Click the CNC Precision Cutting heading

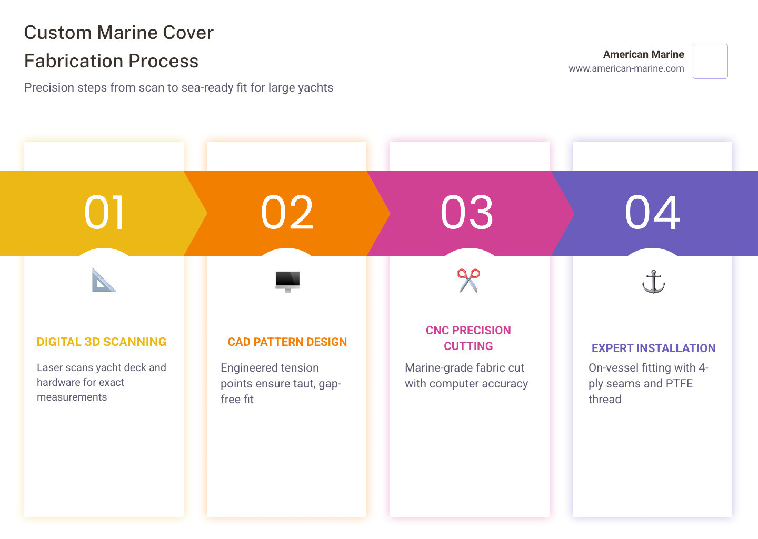[x=468, y=338]
